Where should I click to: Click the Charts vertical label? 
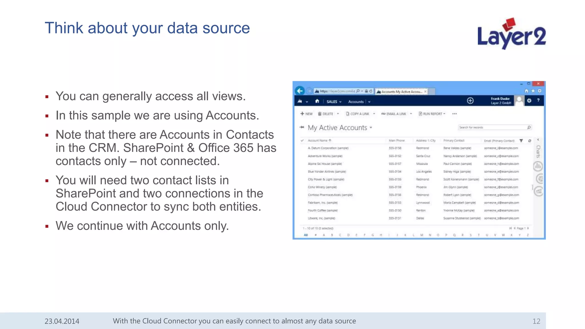538,151
